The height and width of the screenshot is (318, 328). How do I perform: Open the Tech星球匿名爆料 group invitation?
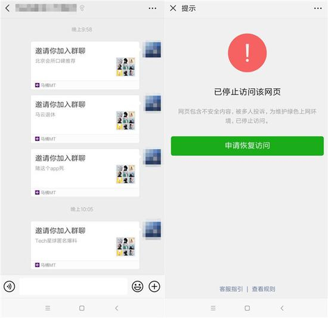[x=85, y=245]
